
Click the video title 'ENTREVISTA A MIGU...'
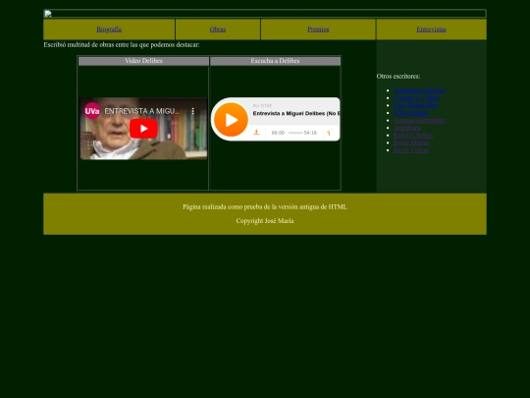pyautogui.click(x=142, y=111)
